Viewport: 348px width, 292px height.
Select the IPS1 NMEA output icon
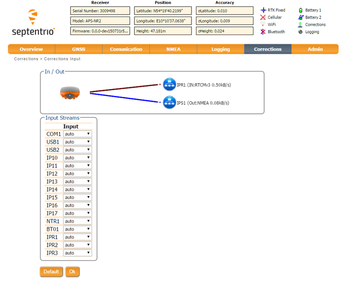coord(169,103)
